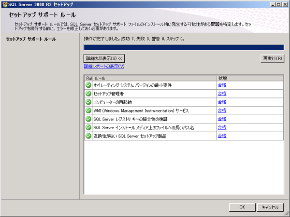Select rule text 互換性がない SQL Server セットアップ製品
Image resolution: width=290 pixels, height=217 pixels.
130,136
